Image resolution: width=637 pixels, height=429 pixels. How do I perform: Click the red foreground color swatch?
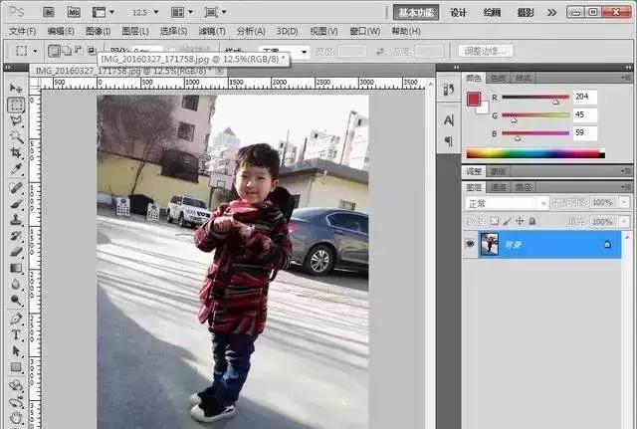474,99
